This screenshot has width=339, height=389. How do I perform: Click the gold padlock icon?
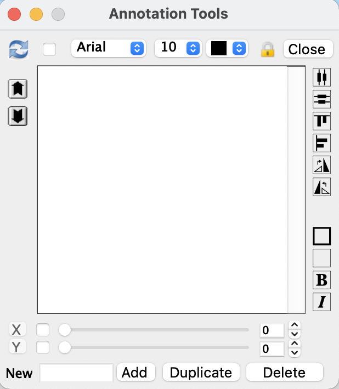click(268, 49)
